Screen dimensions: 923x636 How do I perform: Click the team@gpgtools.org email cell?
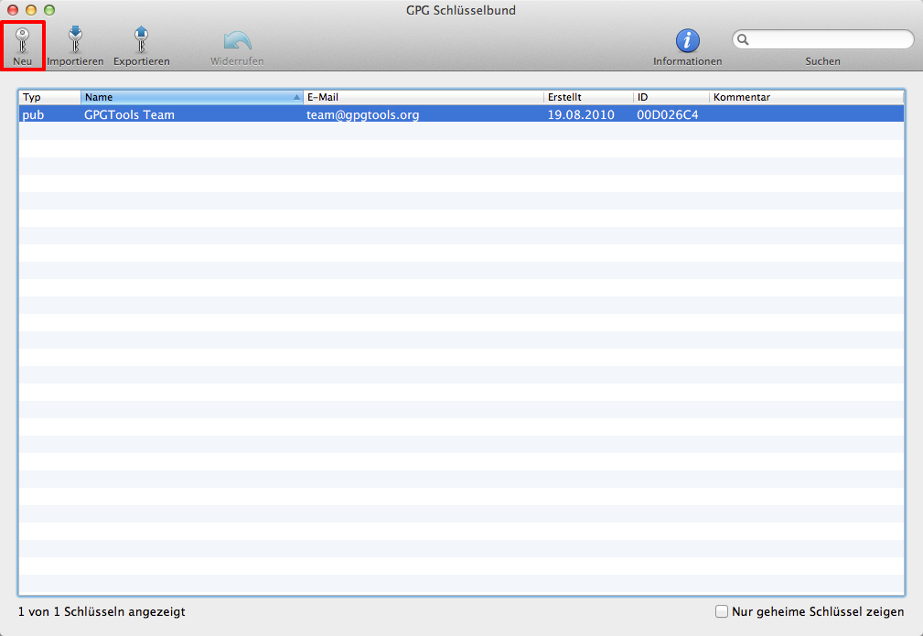[x=362, y=114]
